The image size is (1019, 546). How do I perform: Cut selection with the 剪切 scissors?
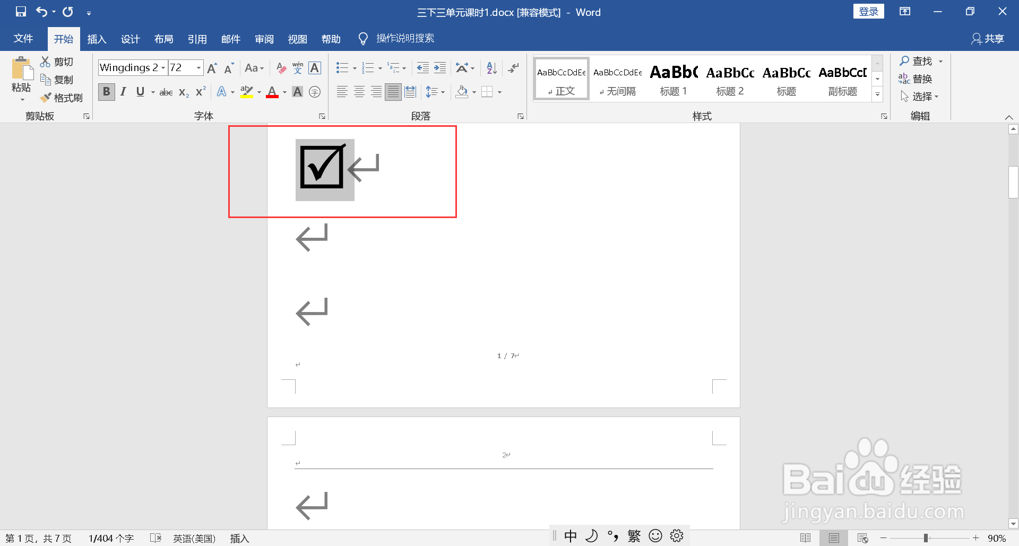coord(57,62)
